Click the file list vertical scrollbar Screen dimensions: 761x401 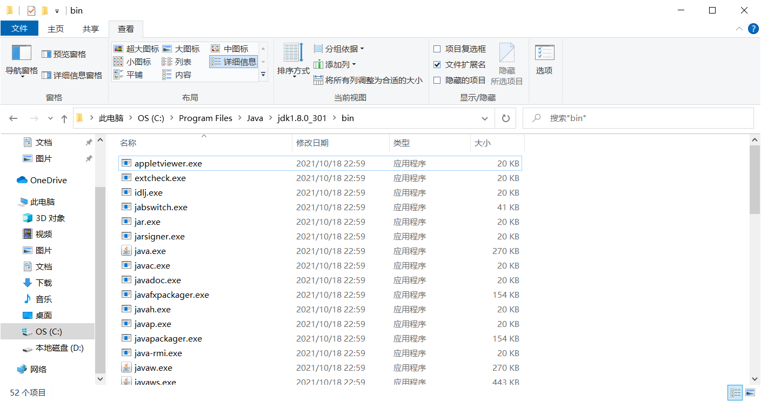[755, 180]
